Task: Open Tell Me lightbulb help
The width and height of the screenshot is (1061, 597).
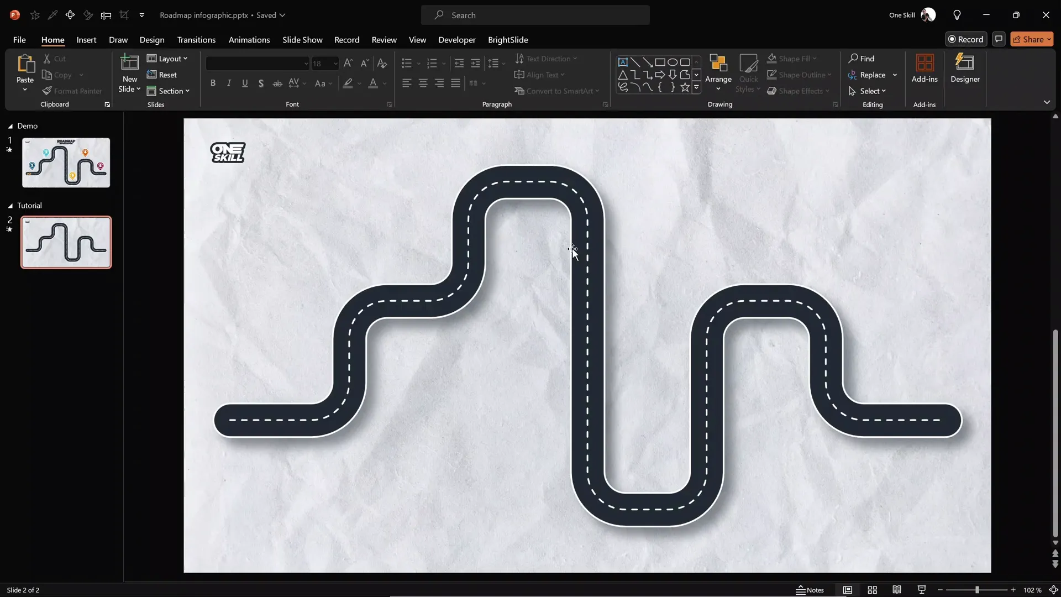Action: point(957,15)
